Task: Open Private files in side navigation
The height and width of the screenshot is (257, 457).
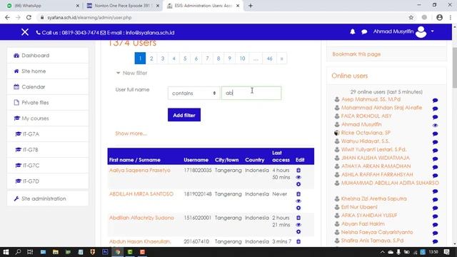Action: pyautogui.click(x=48, y=103)
